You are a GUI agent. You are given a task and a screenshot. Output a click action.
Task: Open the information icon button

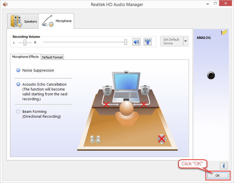tap(224, 166)
